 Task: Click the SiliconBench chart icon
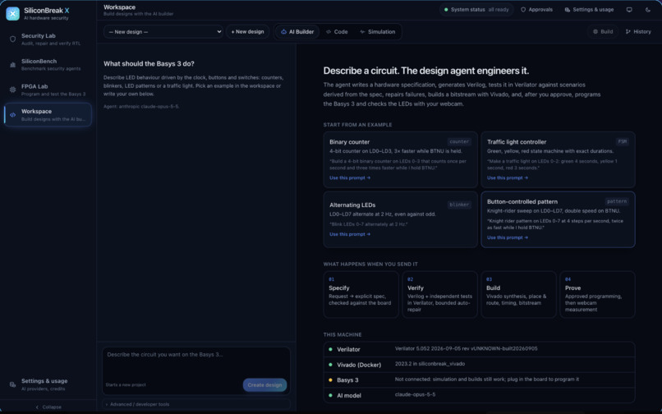(x=12, y=65)
